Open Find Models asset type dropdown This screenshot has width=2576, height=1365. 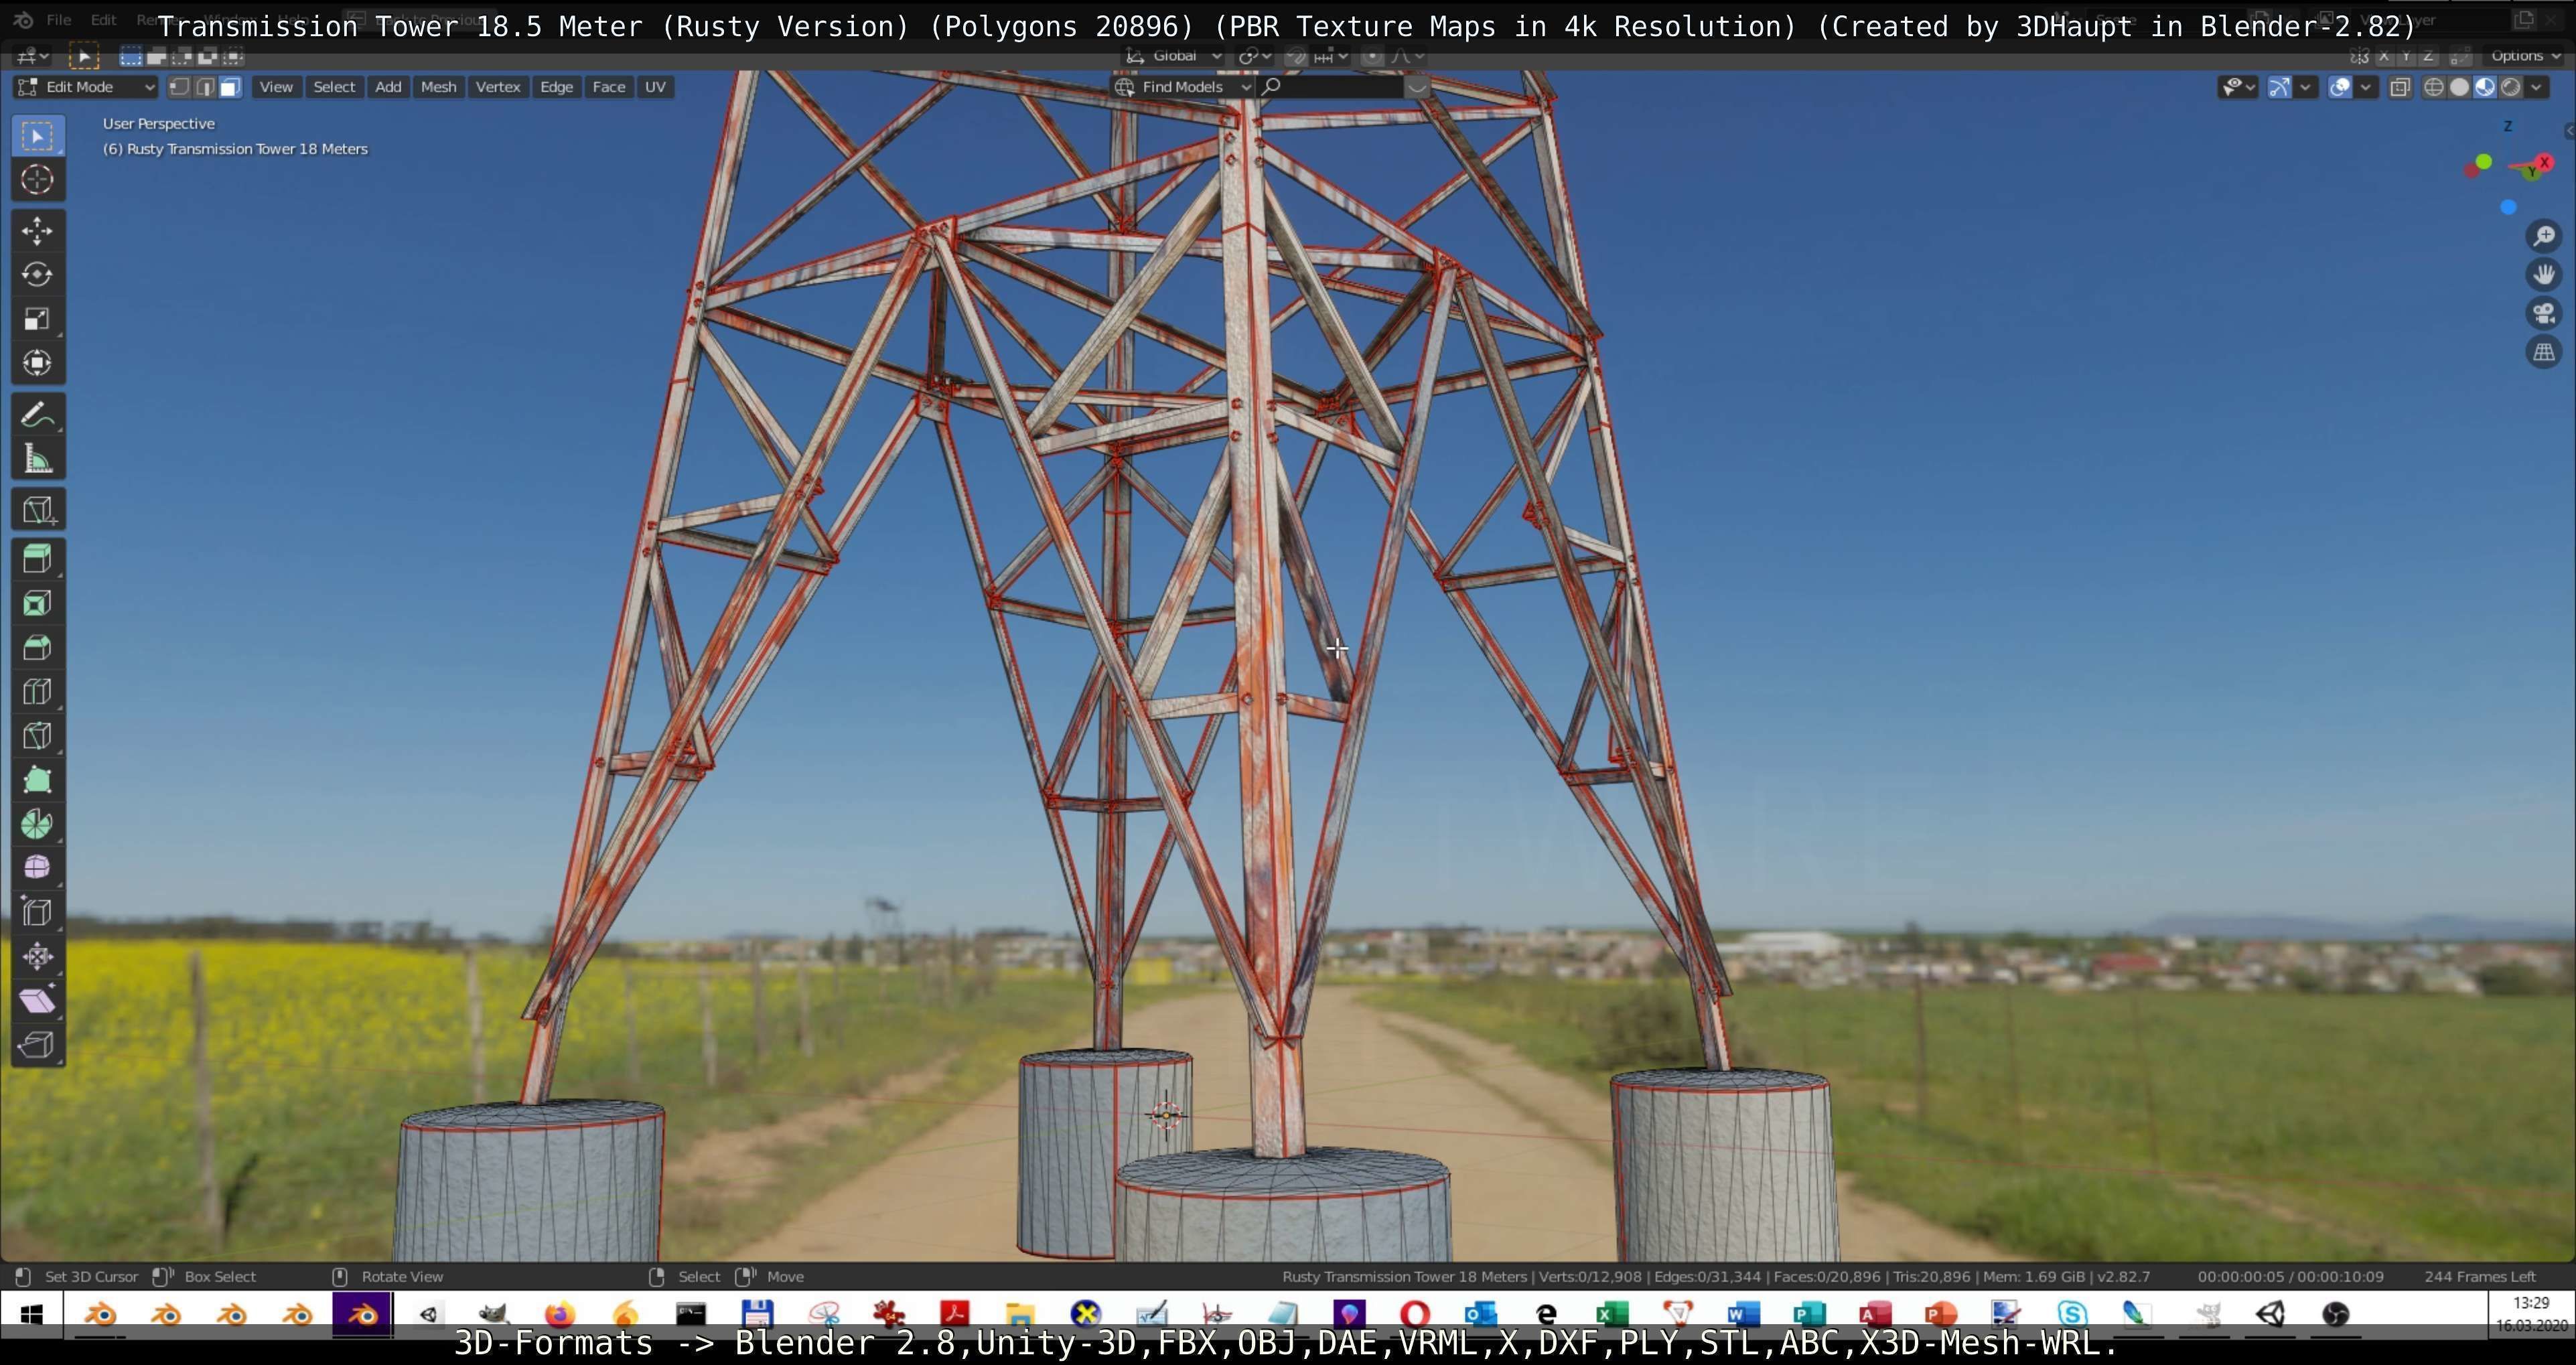tap(1183, 87)
